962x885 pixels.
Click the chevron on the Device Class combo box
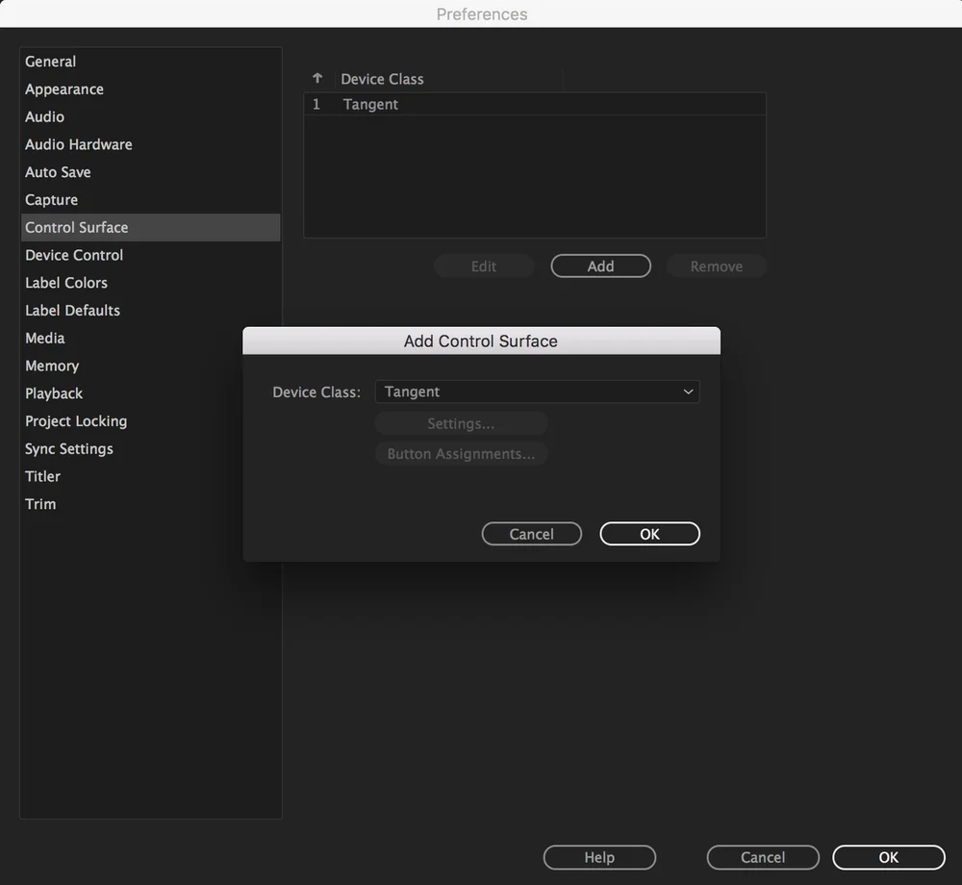687,392
